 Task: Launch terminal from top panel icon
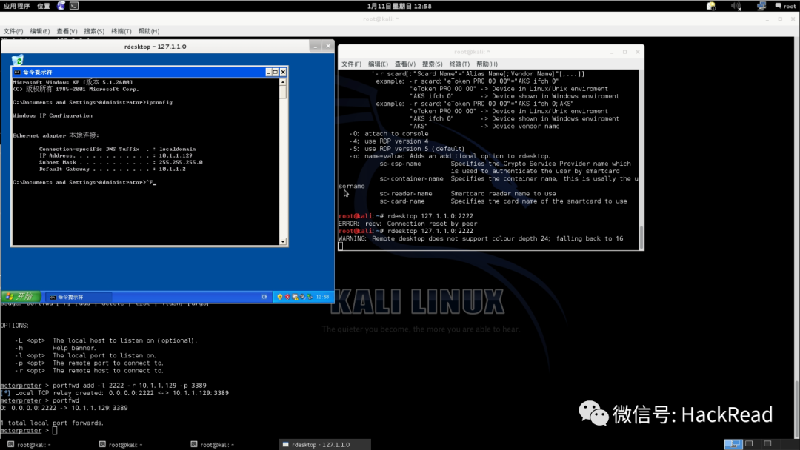tap(74, 6)
